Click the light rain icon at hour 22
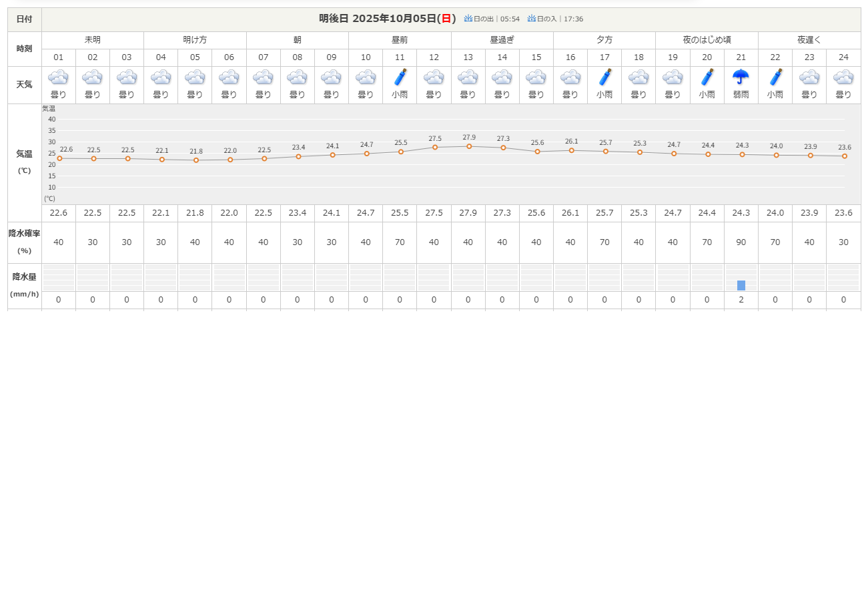The height and width of the screenshot is (601, 868). pos(775,77)
